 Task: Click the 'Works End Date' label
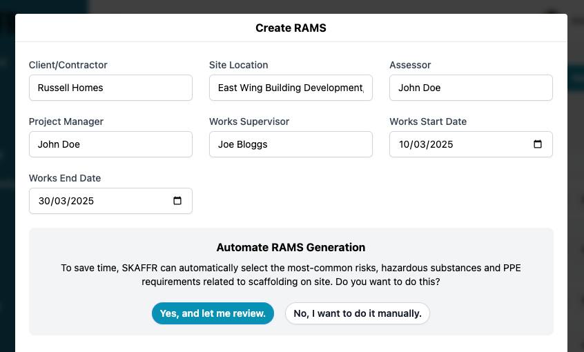pyautogui.click(x=65, y=178)
